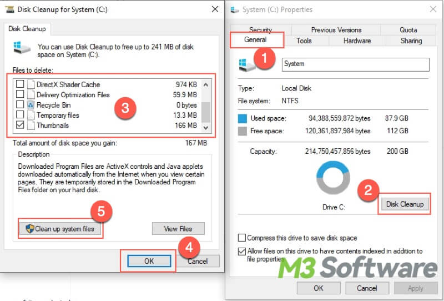Screen dimensions: 444x301
Task: Click the 200 GB capacity value
Action: coord(397,151)
